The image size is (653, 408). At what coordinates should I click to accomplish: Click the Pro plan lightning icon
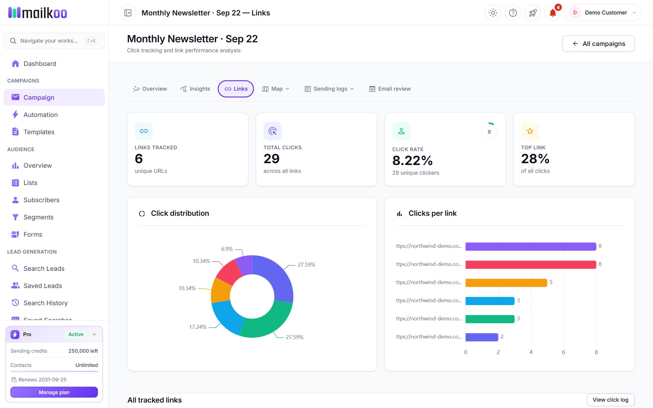pos(15,334)
